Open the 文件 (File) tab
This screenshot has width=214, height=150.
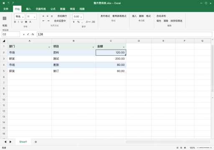click(x=6, y=9)
